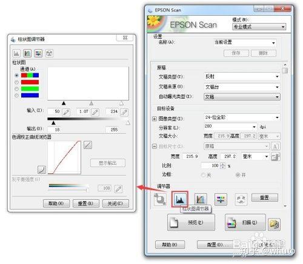Select image adjustment icon in histogram dialog toolbar
Viewport: 303px width, 264px height.
(38, 53)
